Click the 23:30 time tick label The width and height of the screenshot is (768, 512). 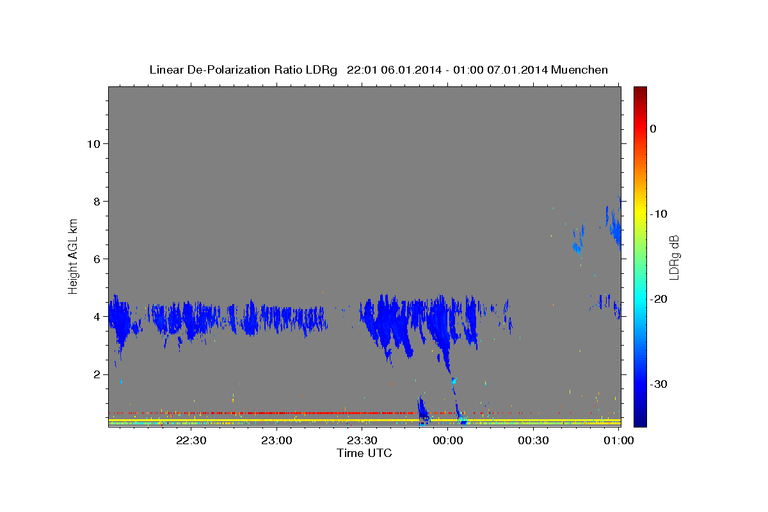(362, 440)
